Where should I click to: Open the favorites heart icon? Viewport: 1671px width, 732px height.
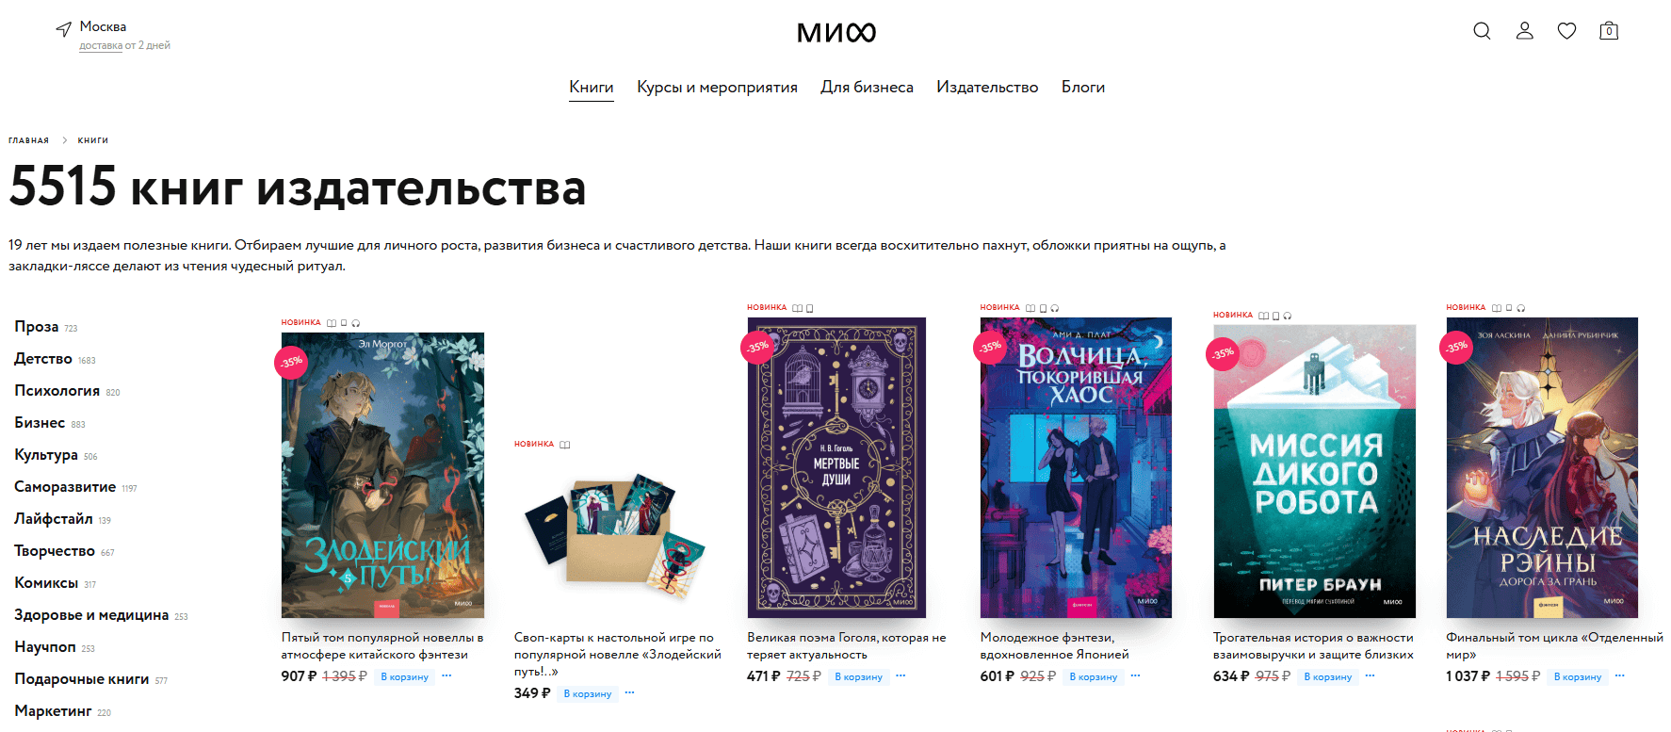[1566, 31]
